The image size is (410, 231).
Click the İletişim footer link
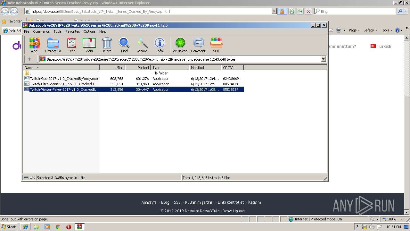255,202
